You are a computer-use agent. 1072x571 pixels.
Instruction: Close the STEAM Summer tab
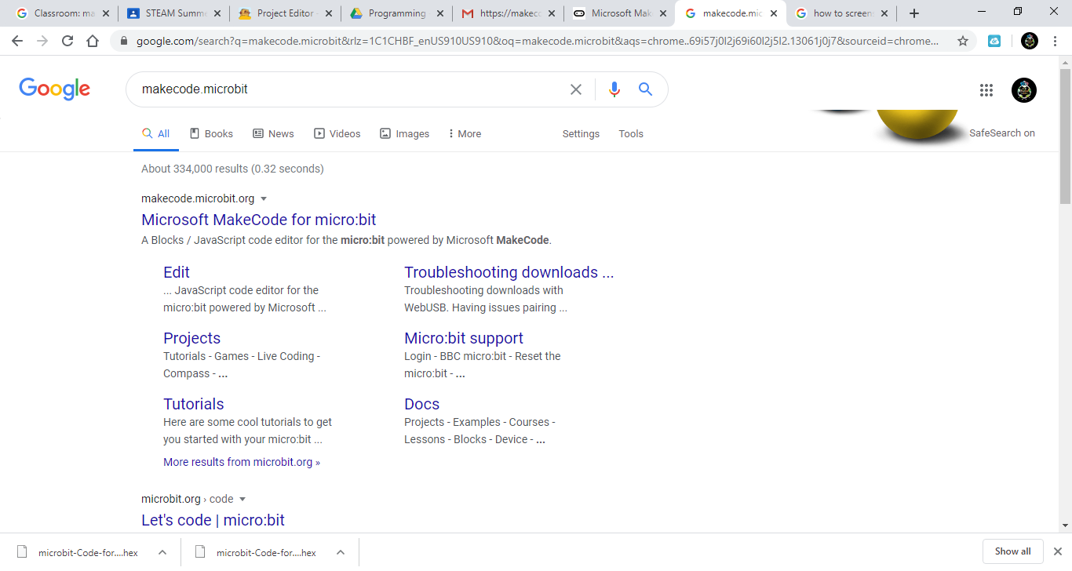click(217, 13)
